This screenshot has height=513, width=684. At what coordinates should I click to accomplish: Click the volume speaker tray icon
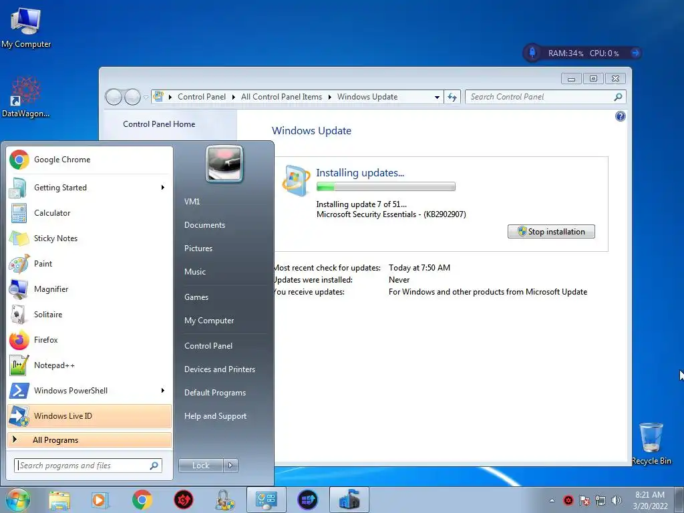tap(617, 500)
